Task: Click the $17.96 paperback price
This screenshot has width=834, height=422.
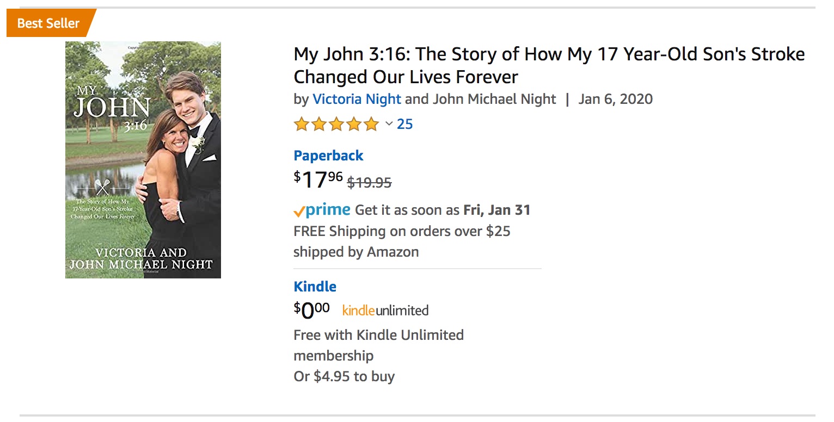Action: tap(318, 180)
